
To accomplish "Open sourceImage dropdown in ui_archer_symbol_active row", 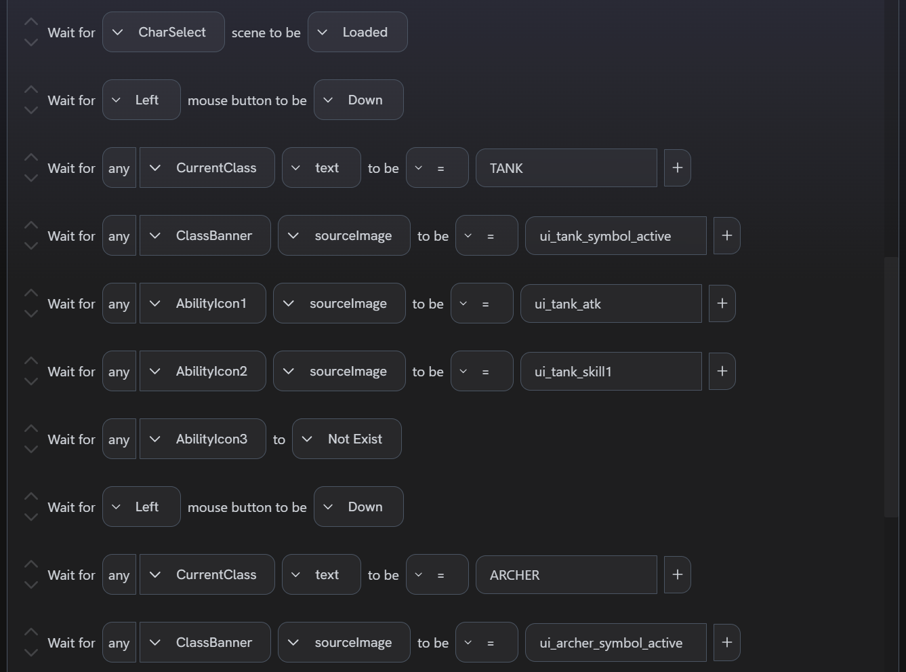I will (344, 642).
